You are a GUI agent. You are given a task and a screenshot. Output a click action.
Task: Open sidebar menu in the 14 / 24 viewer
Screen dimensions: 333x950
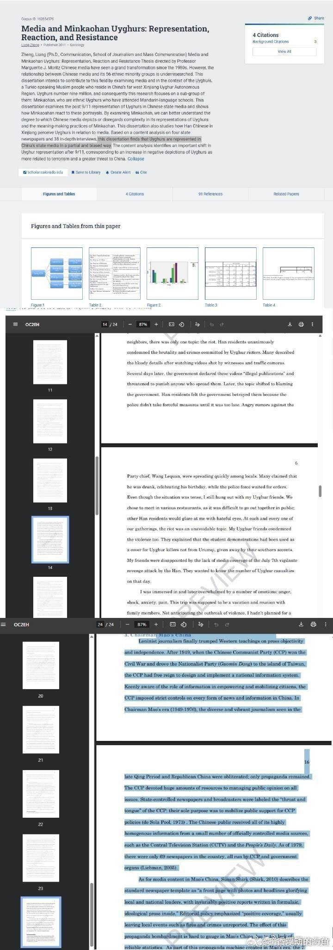coord(16,324)
